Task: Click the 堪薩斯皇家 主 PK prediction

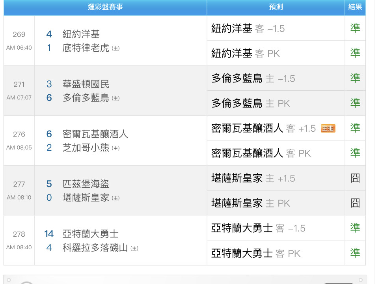Action: [251, 203]
